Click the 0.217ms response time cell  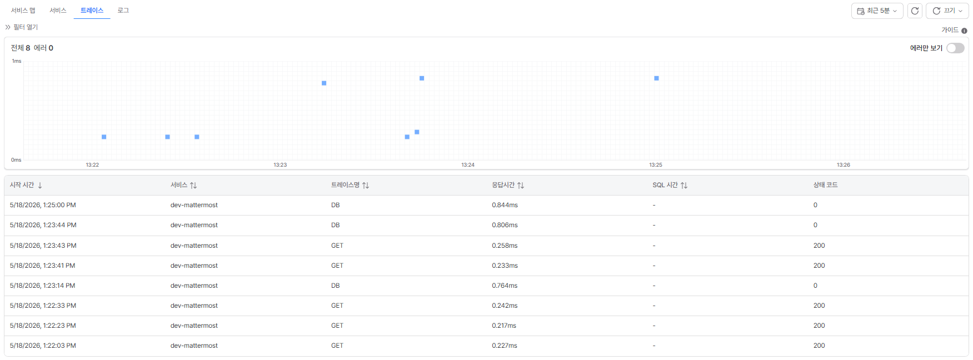pyautogui.click(x=504, y=326)
